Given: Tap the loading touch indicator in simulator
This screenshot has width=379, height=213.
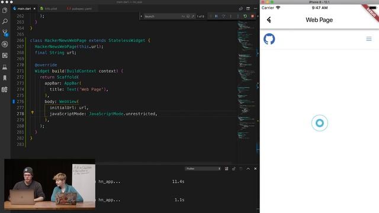Looking at the screenshot, I should coord(320,123).
